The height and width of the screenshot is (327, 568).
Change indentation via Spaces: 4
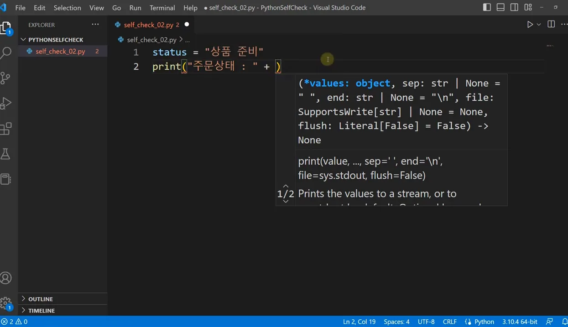(396, 322)
